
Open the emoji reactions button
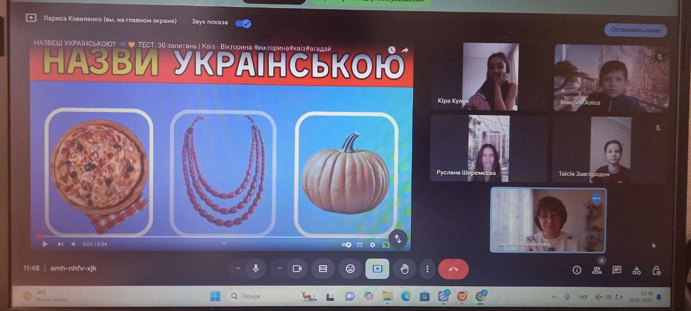(350, 268)
